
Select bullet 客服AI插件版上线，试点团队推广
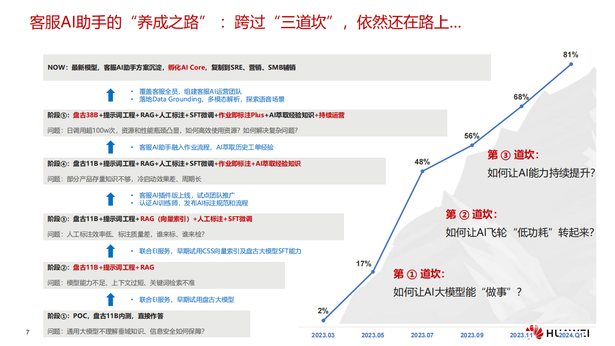(x=187, y=195)
